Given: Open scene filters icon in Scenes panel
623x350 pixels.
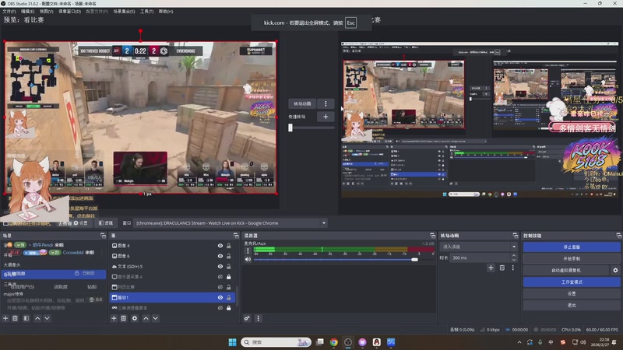Looking at the screenshot, I should click(x=26, y=318).
